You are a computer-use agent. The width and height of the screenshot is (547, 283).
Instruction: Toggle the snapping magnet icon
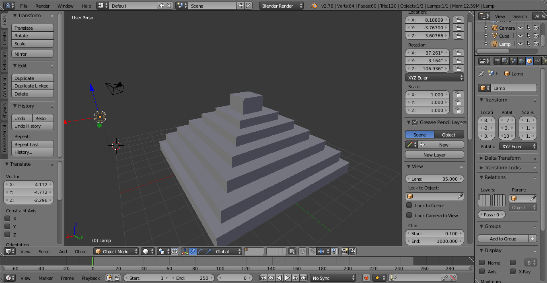312,251
